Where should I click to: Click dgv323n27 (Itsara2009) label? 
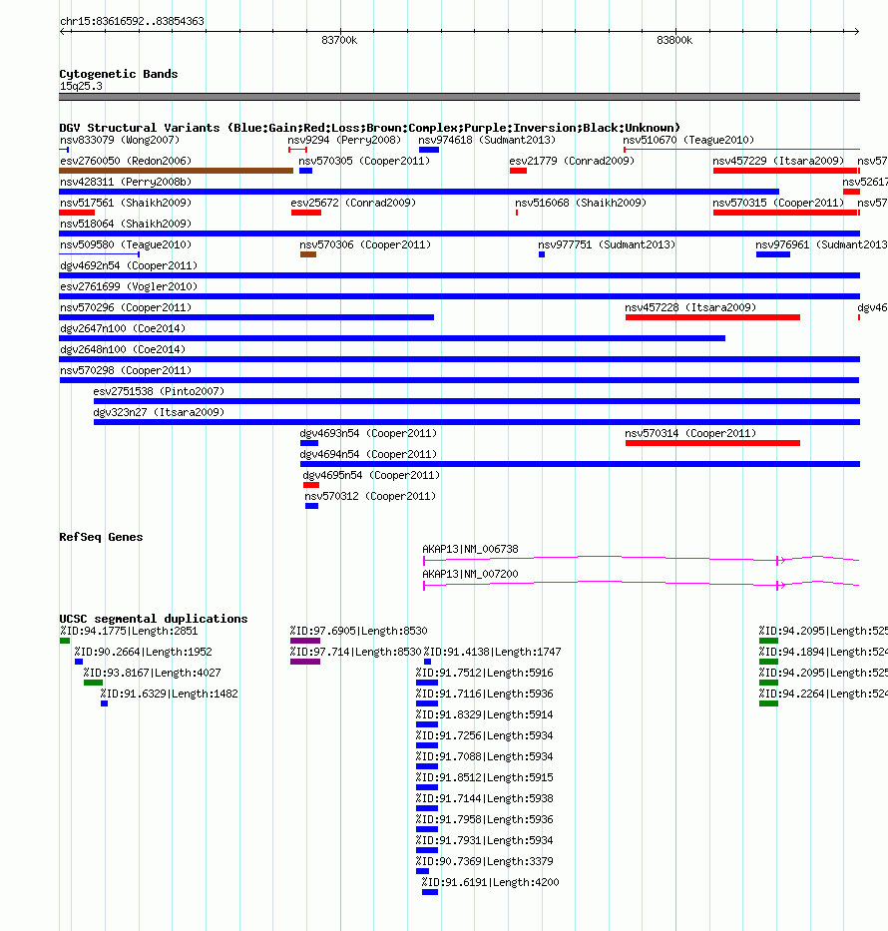[159, 413]
